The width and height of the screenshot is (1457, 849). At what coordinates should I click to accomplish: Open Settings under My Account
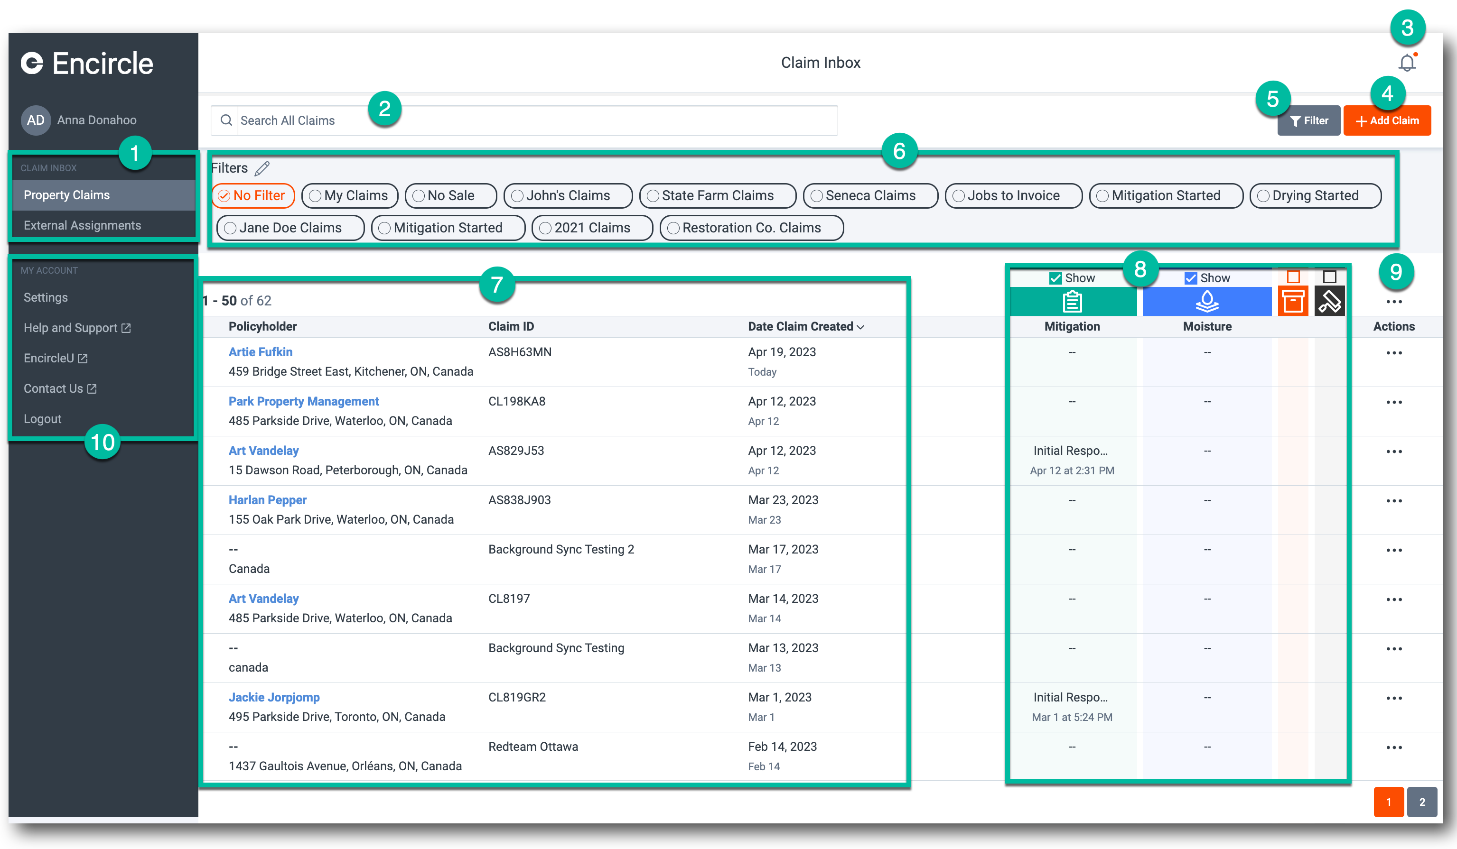46,297
